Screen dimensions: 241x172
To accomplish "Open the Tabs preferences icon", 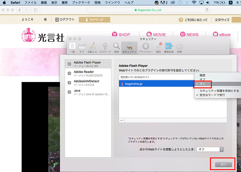I will coord(82,48).
